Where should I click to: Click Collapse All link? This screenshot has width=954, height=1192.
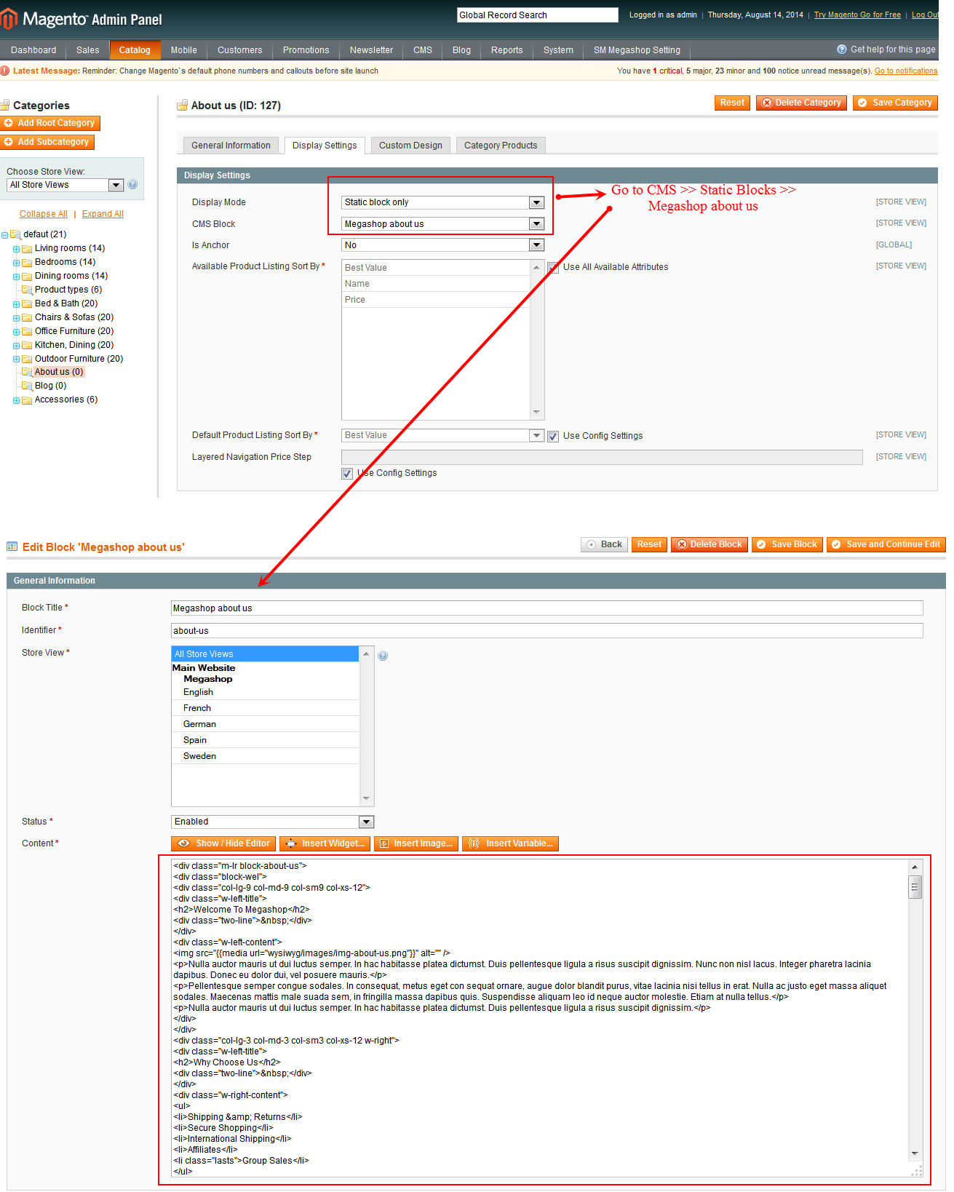44,214
